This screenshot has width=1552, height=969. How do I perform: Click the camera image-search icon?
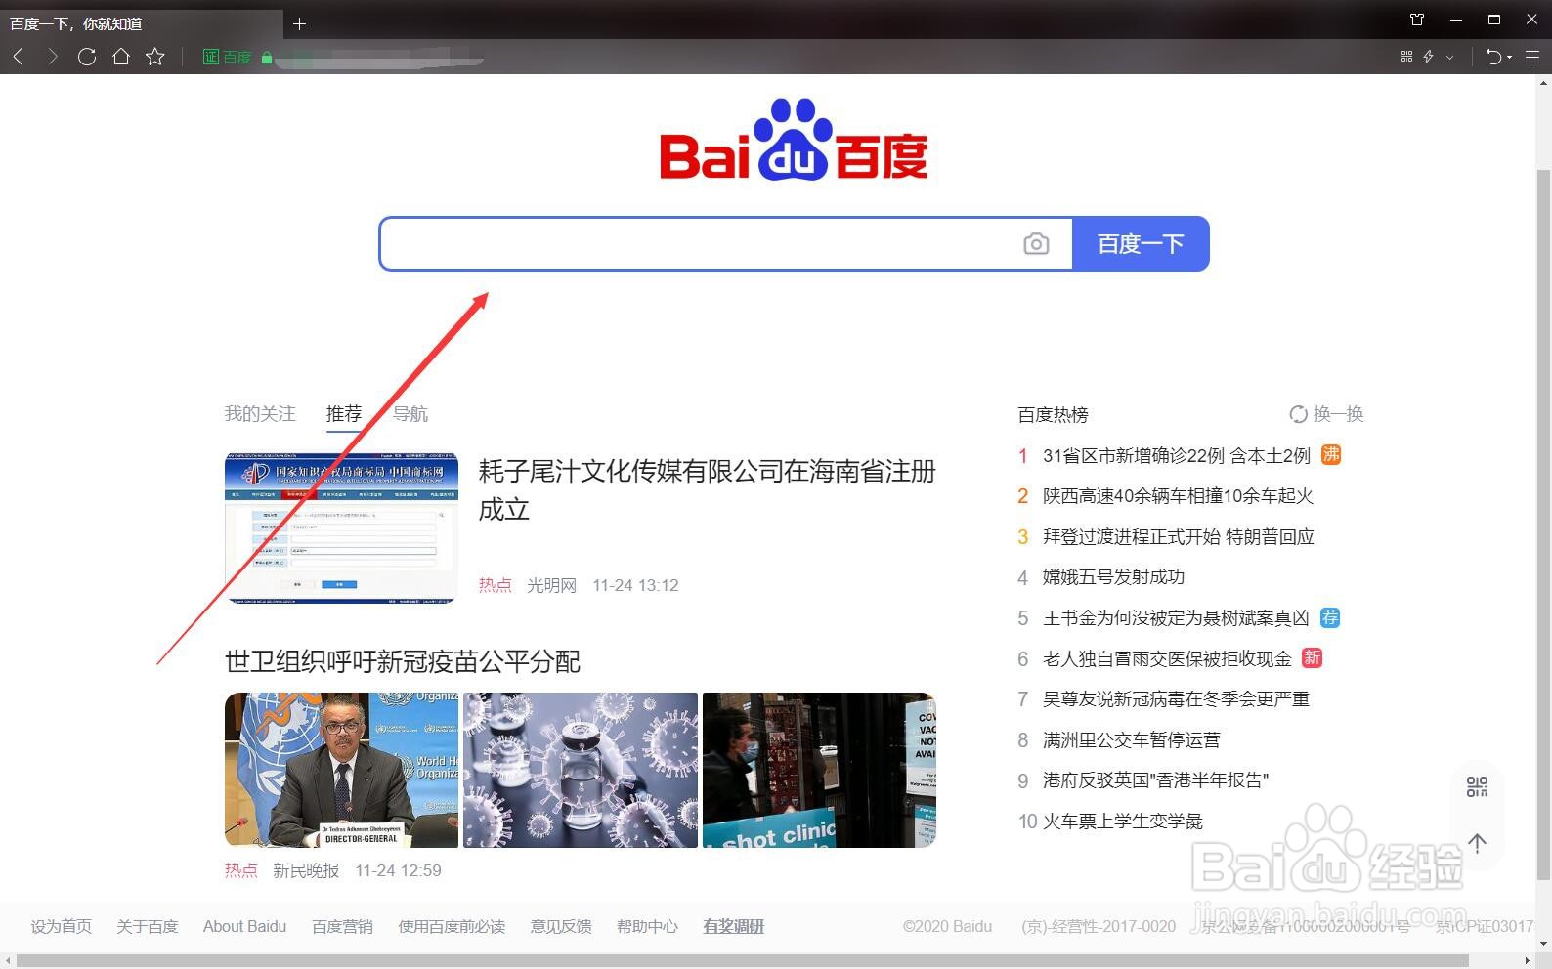tap(1036, 243)
